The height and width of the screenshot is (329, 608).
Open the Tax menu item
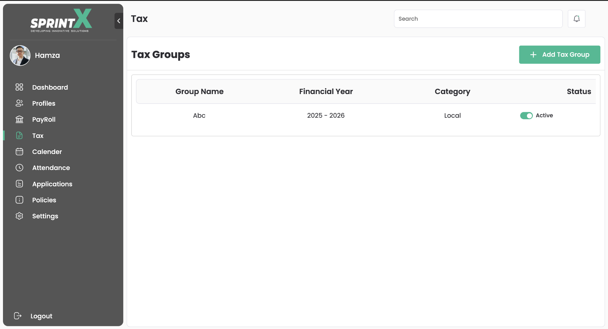(38, 136)
